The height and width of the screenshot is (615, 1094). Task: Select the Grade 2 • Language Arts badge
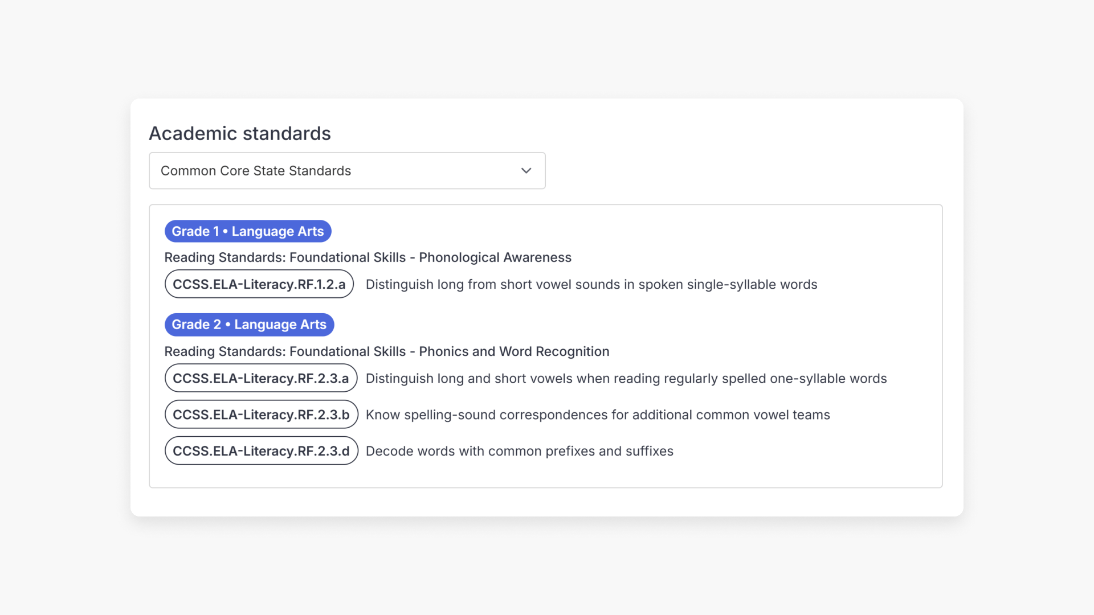(x=249, y=325)
